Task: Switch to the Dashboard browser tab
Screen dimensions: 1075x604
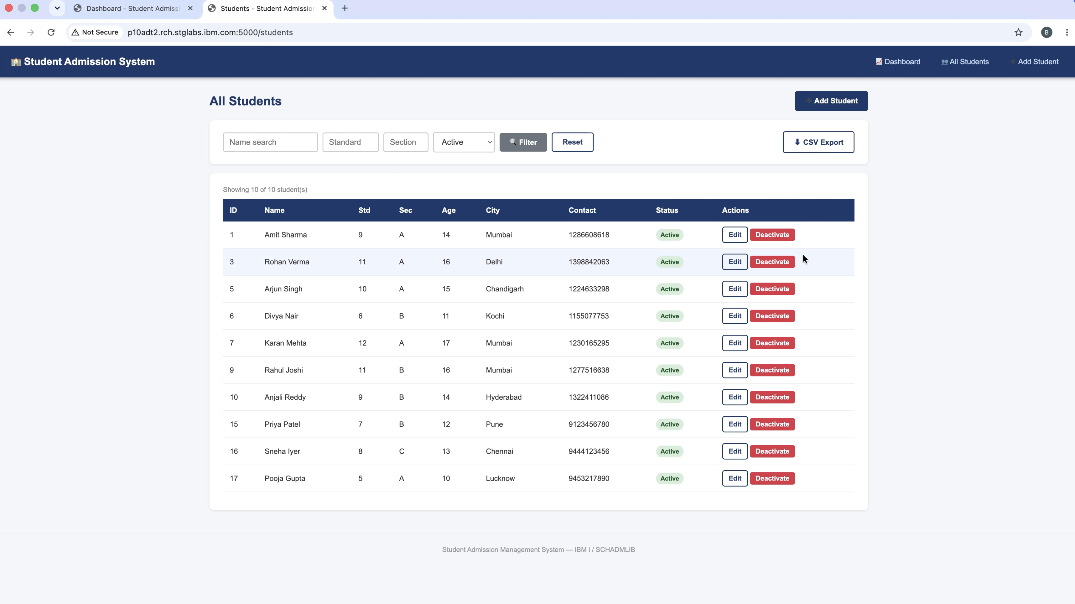Action: click(133, 8)
